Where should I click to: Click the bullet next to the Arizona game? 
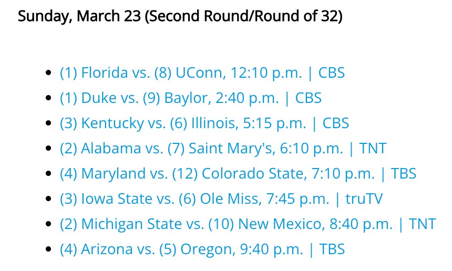49,249
